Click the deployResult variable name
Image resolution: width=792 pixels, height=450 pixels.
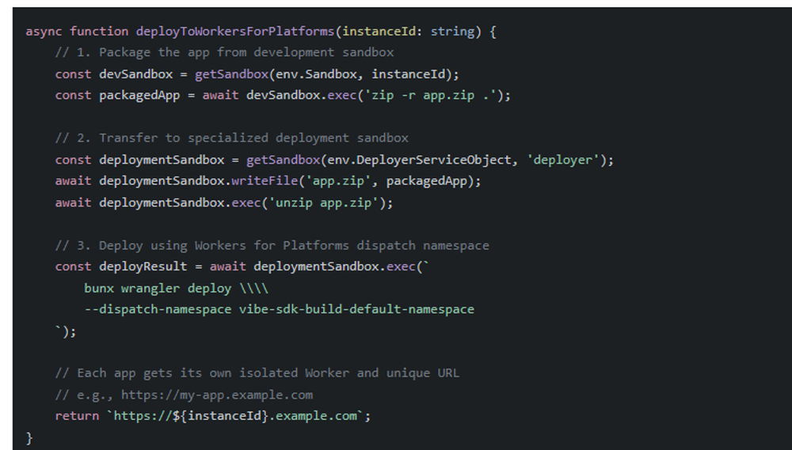pyautogui.click(x=143, y=267)
